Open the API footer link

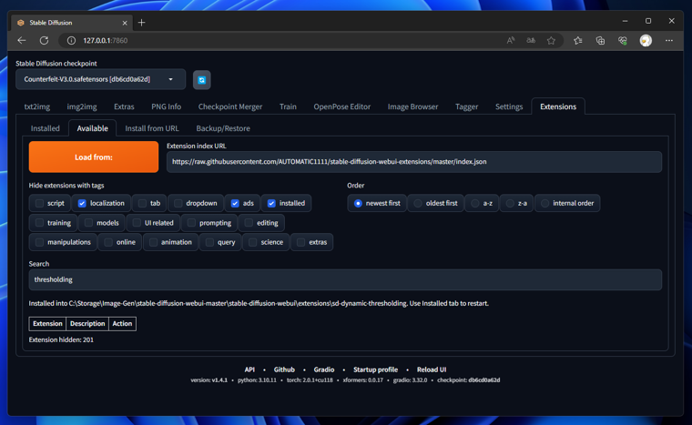coord(249,369)
